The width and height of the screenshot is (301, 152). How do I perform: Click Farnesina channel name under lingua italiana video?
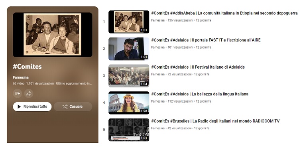(x=158, y=101)
